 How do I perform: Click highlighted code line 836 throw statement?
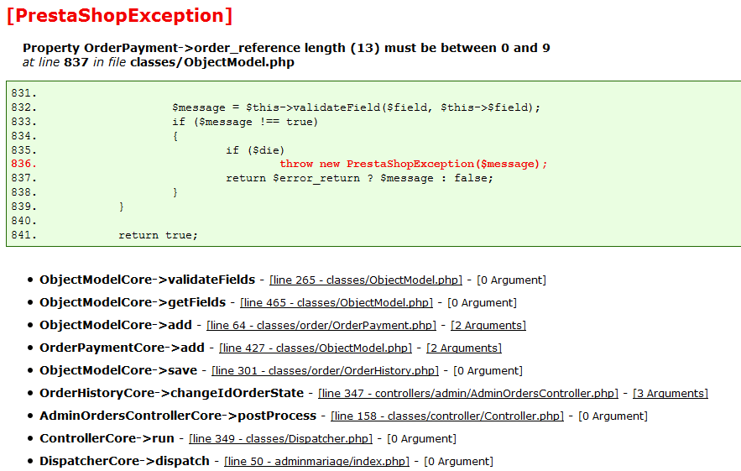coord(413,164)
